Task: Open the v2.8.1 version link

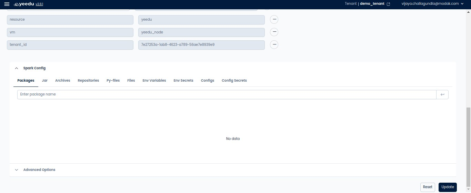Action: point(39,4)
